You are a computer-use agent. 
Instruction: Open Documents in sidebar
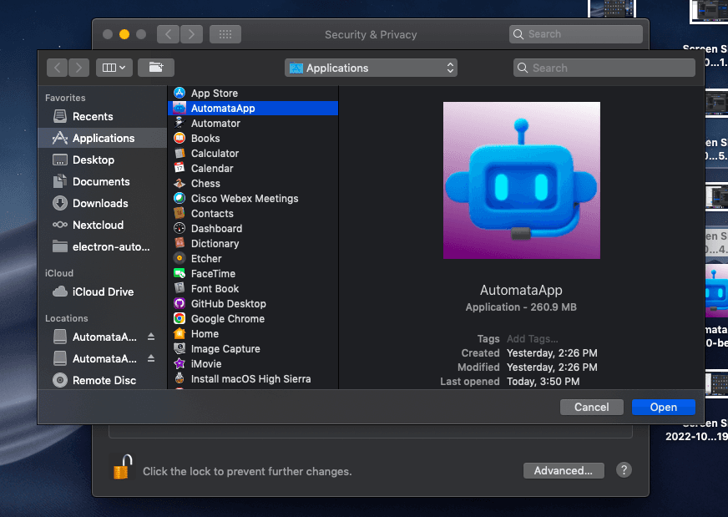(101, 181)
